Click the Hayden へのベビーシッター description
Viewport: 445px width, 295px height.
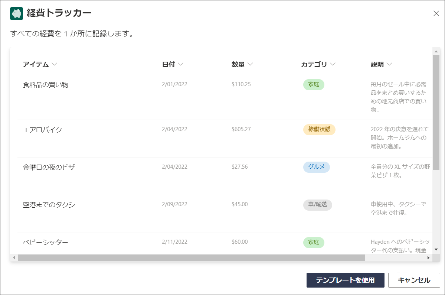[x=400, y=246]
